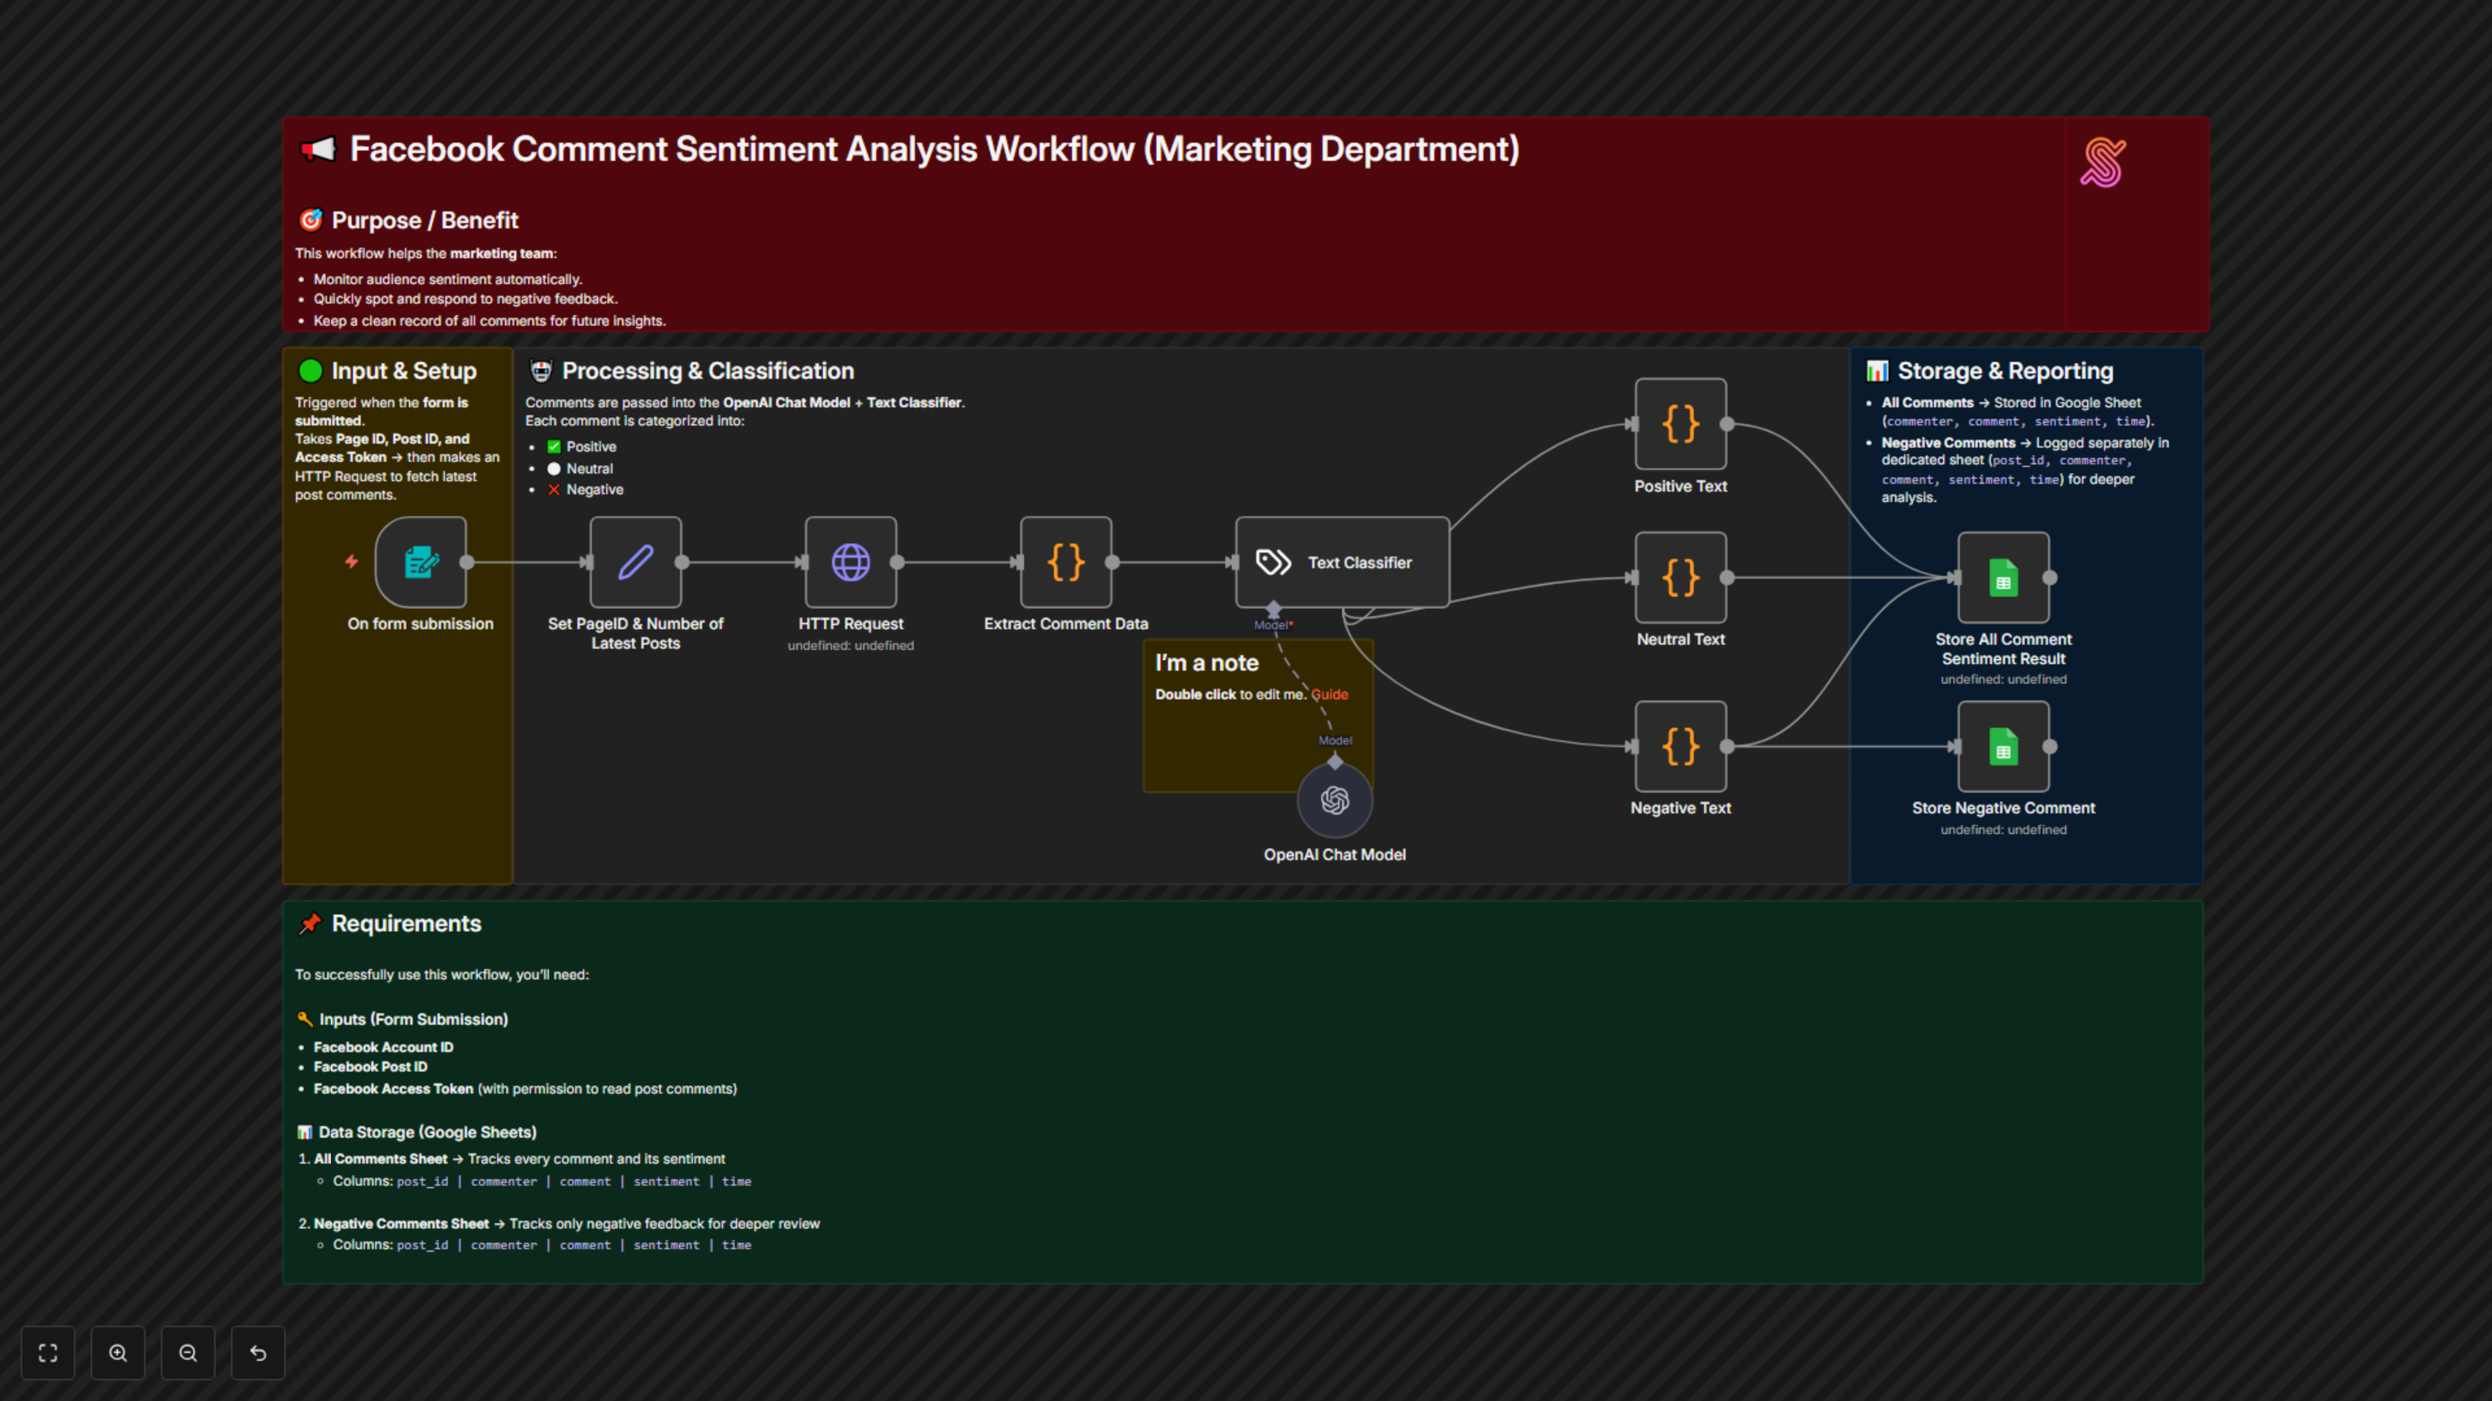
Task: Click the fit-to-view canvas button
Action: click(47, 1352)
